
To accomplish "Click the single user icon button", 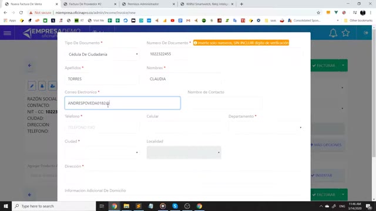I will (x=42, y=86).
